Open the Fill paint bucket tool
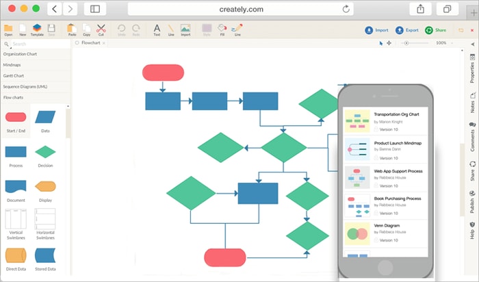The image size is (479, 282). coord(222,29)
